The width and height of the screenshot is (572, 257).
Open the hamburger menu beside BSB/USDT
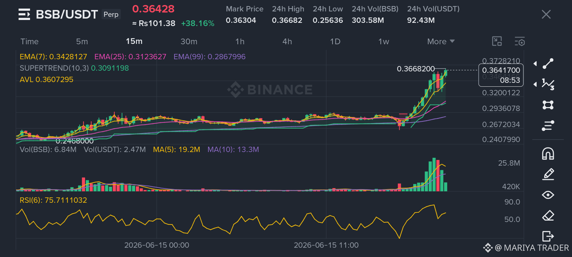tap(24, 14)
